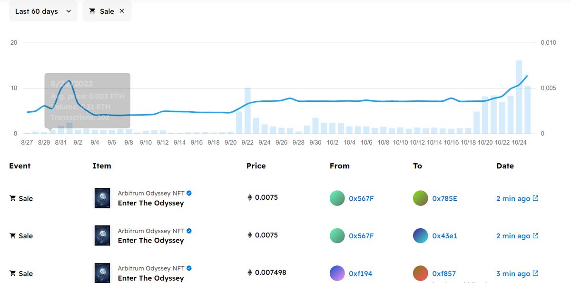Click the Date column header
The width and height of the screenshot is (571, 283).
505,166
